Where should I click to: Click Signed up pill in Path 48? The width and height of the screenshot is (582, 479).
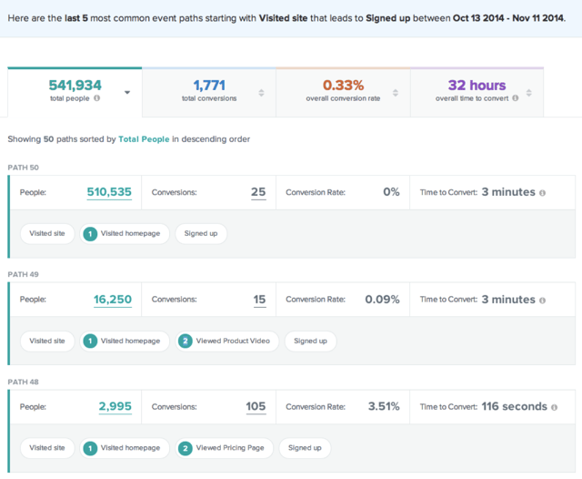coord(305,448)
